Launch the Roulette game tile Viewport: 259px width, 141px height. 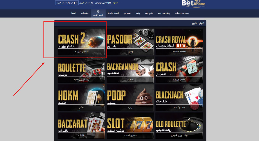(x=81, y=70)
